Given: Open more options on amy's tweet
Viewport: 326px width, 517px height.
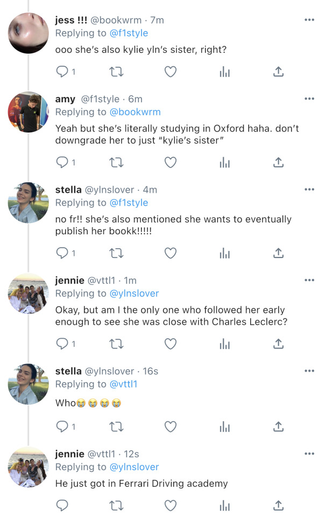Looking at the screenshot, I should (x=309, y=99).
